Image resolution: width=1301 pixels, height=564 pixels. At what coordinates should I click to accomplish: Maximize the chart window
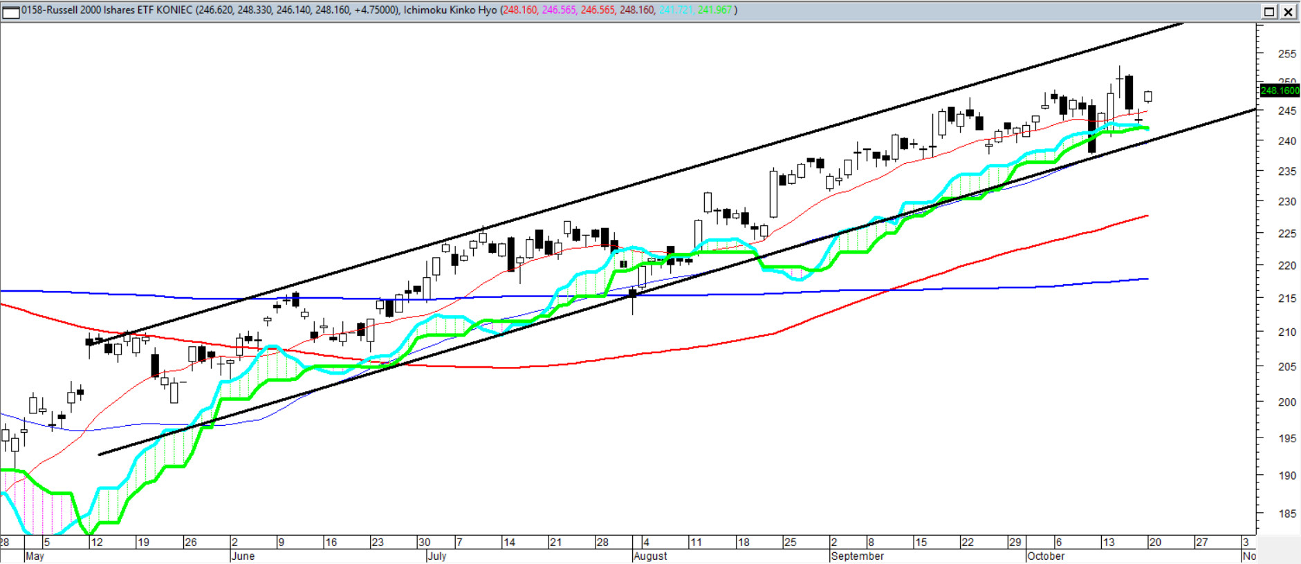pos(1269,11)
